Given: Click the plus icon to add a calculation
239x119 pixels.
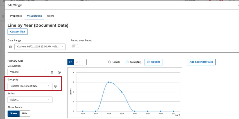Looking at the screenshot, I should [59, 72].
